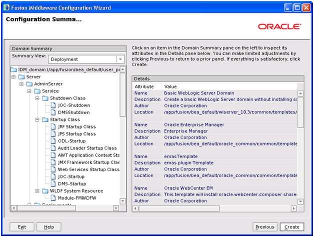The width and height of the screenshot is (314, 237).
Task: Select the DMS-Startup tree item
Action: [72, 183]
